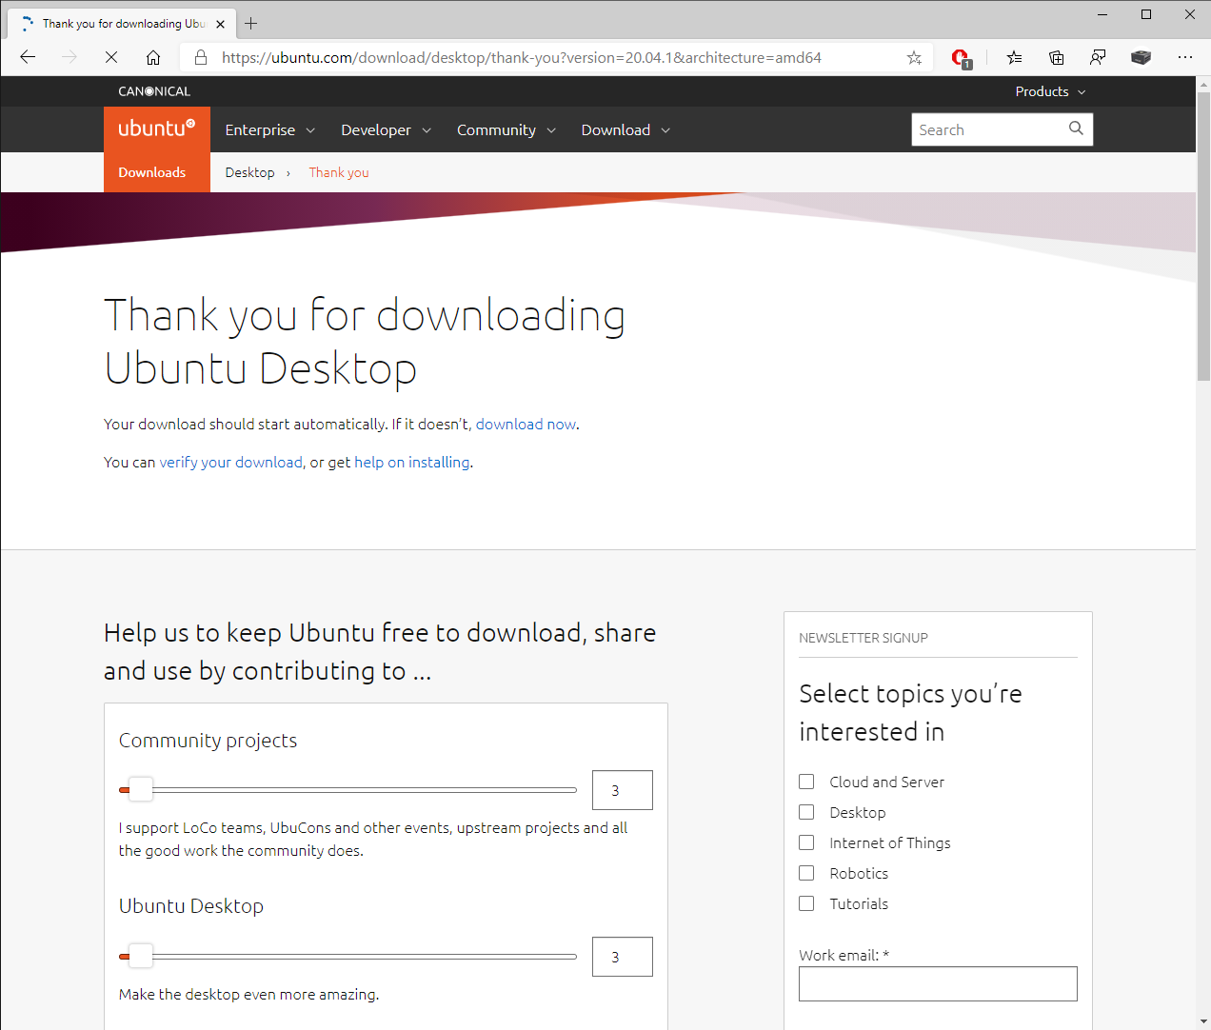1211x1030 pixels.
Task: Click the download now link
Action: 526,425
